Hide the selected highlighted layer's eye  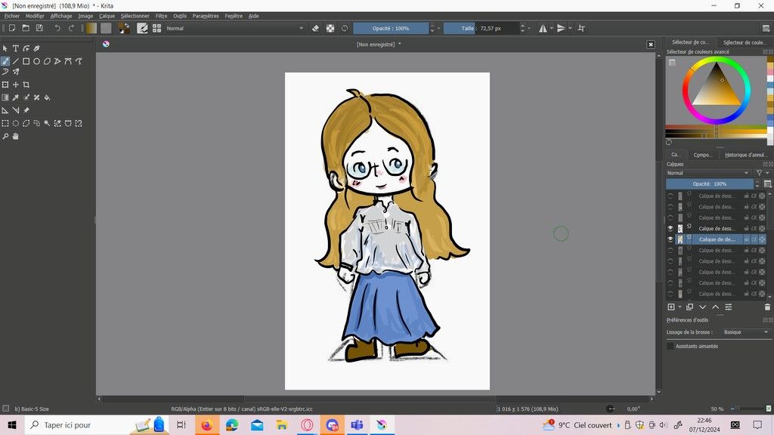670,239
